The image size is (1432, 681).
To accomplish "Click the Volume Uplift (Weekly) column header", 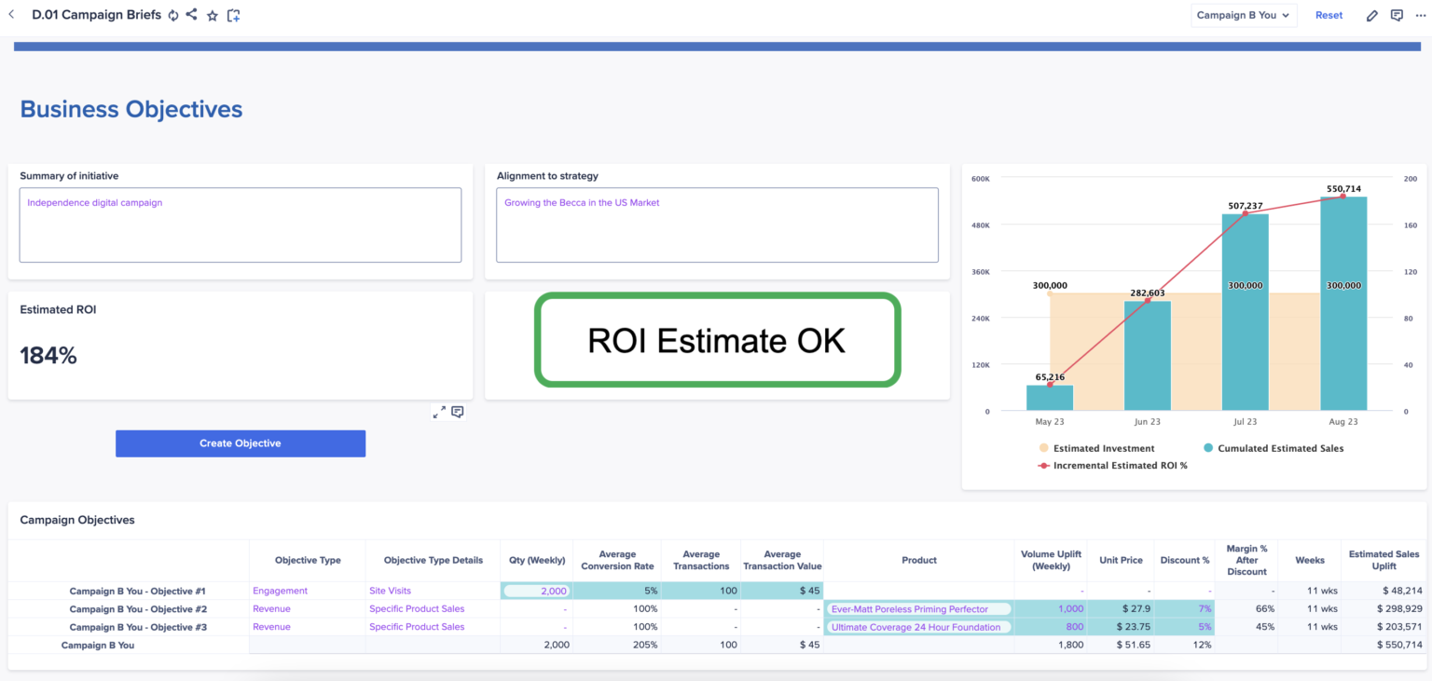I will pyautogui.click(x=1051, y=560).
